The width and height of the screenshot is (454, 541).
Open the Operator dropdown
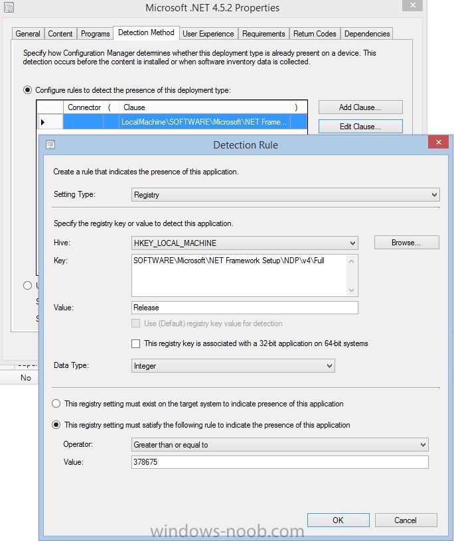click(x=280, y=445)
